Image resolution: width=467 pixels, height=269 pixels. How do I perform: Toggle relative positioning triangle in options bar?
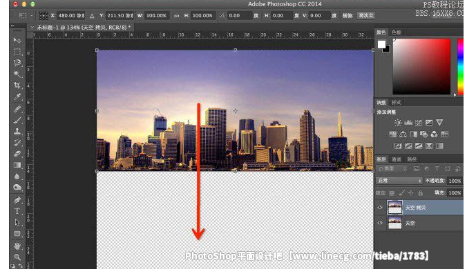[92, 15]
